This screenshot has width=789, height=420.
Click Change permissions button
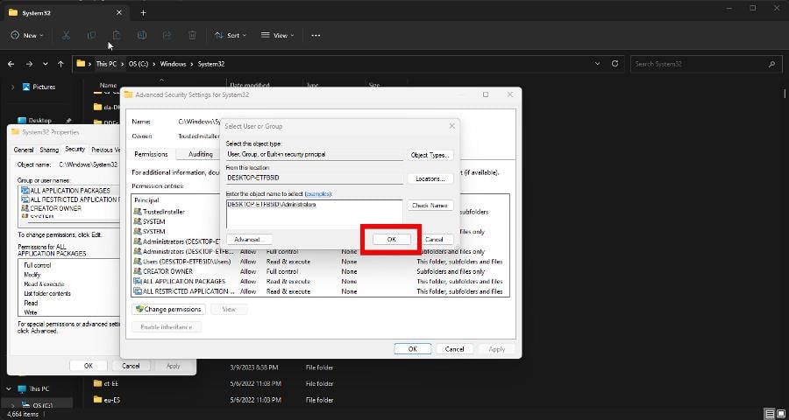[x=168, y=310]
